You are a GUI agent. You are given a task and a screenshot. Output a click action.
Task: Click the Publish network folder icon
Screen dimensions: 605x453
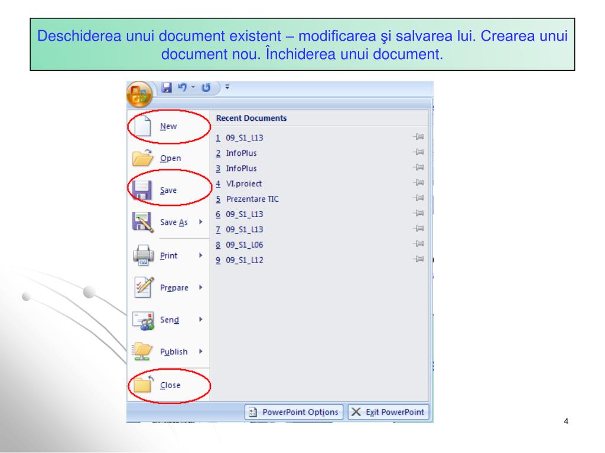[x=142, y=352]
